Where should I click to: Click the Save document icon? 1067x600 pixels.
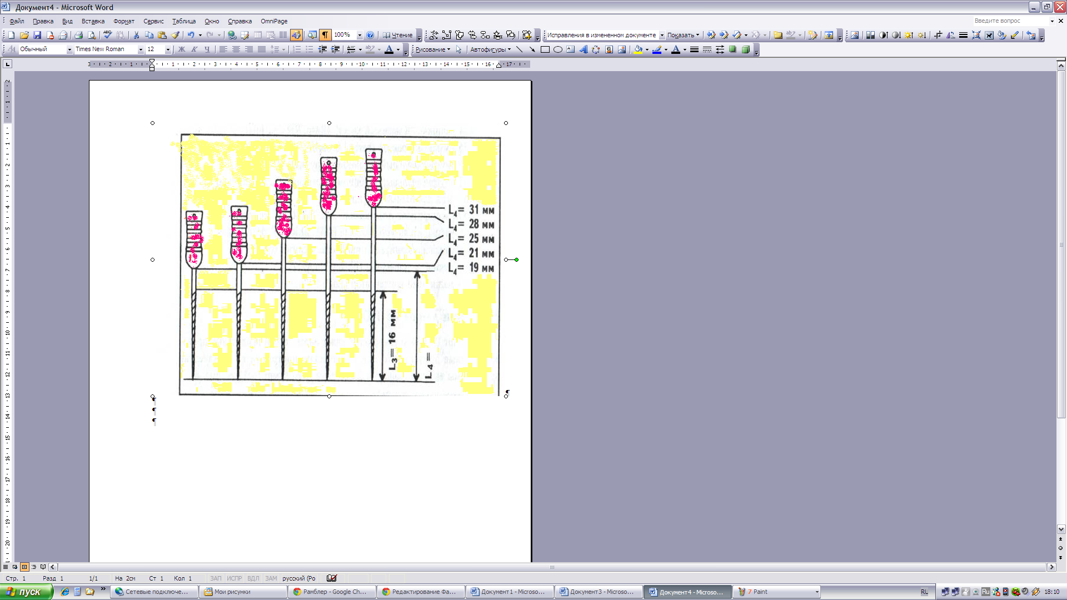37,35
